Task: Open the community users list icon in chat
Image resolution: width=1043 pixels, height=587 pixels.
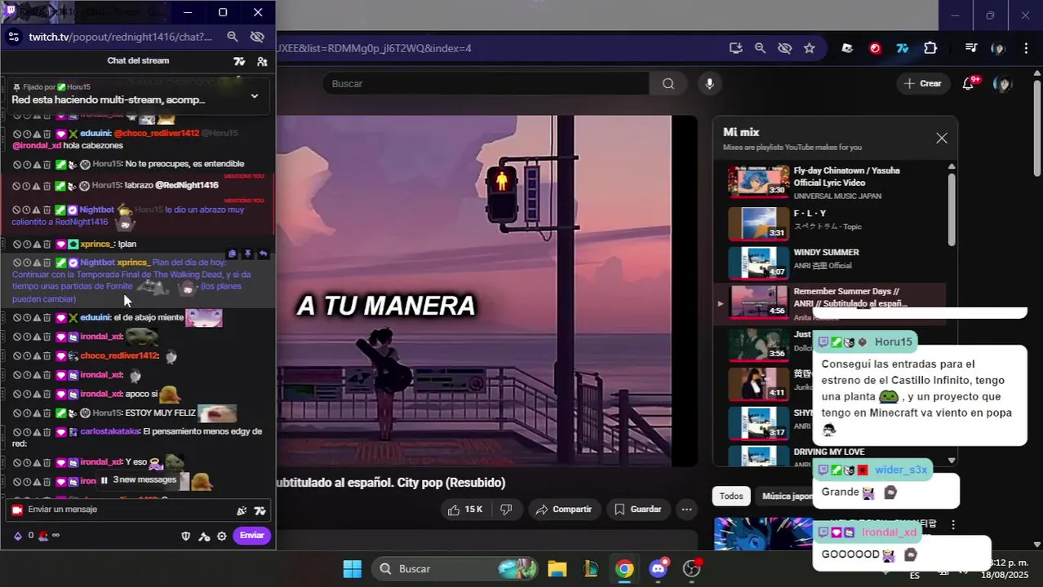Action: pyautogui.click(x=262, y=61)
